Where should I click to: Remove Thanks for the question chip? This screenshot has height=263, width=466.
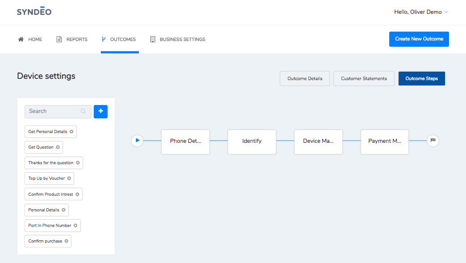[78, 163]
